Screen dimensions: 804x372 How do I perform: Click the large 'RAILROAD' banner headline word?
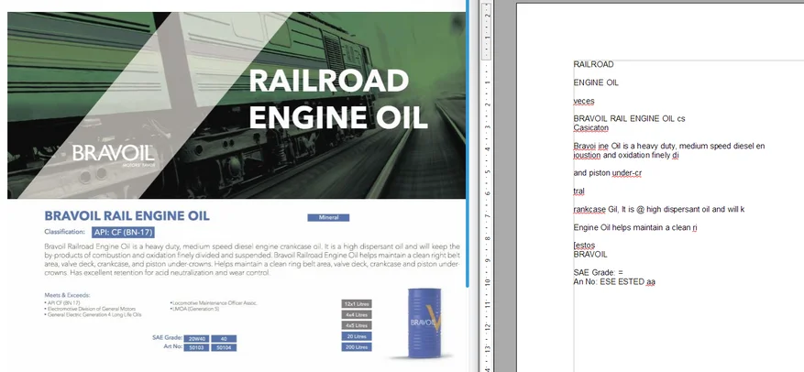(329, 81)
